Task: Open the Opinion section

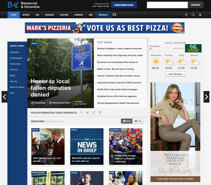Action: click(79, 15)
